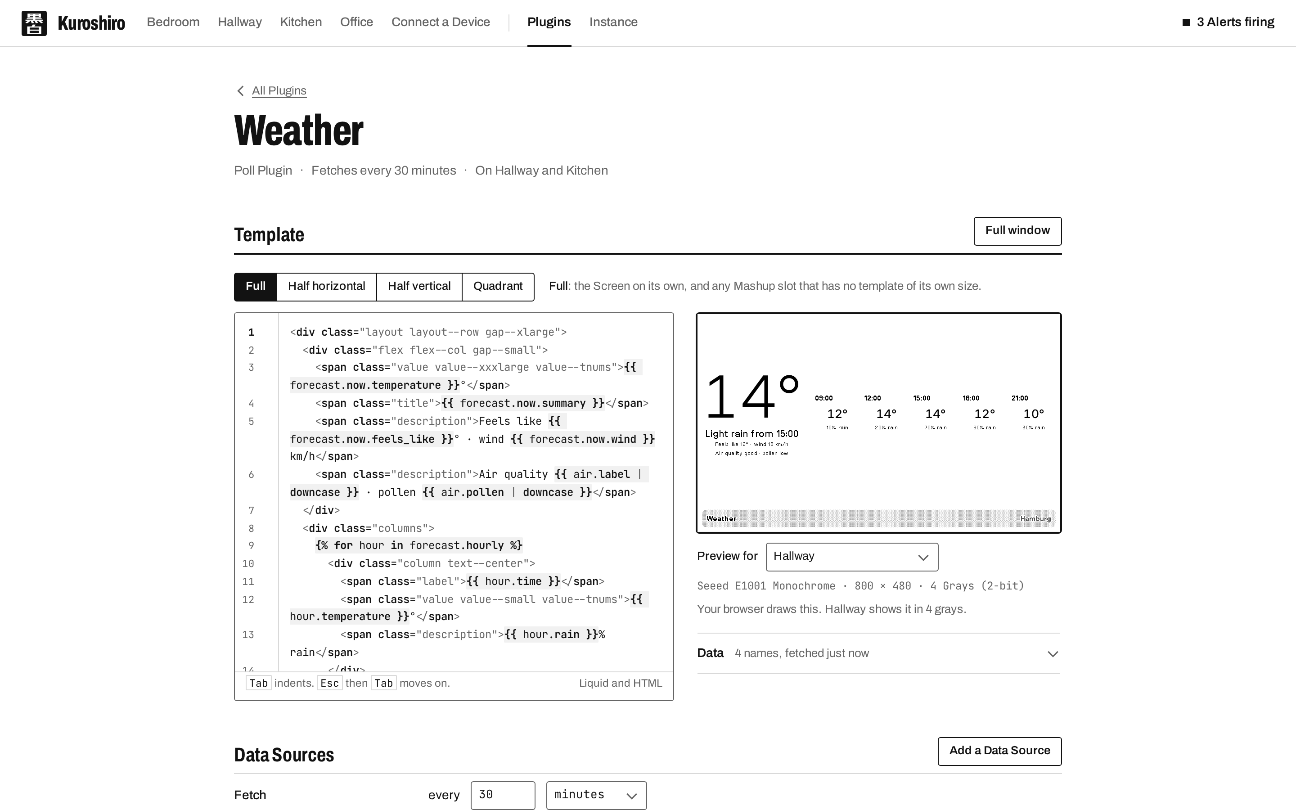Select the Full template size
This screenshot has height=810, width=1296.
click(256, 287)
